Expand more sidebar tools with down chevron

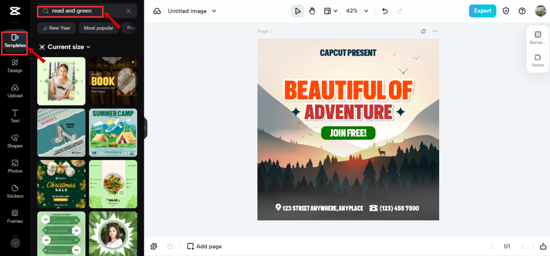pyautogui.click(x=15, y=243)
